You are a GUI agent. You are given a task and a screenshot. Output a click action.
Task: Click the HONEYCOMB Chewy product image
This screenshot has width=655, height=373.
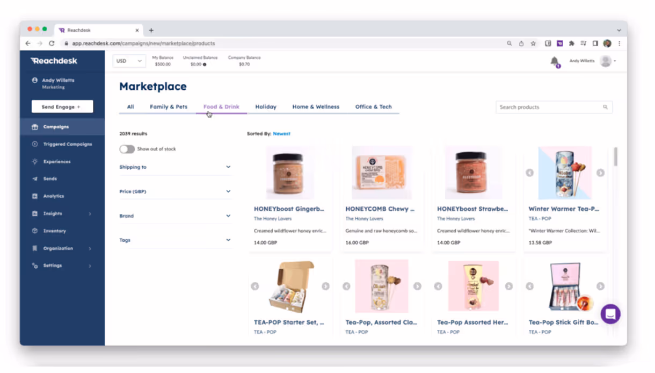[x=382, y=173]
